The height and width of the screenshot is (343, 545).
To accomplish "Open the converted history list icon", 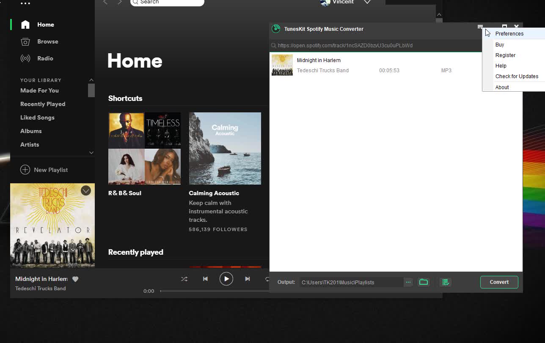I will pos(445,282).
